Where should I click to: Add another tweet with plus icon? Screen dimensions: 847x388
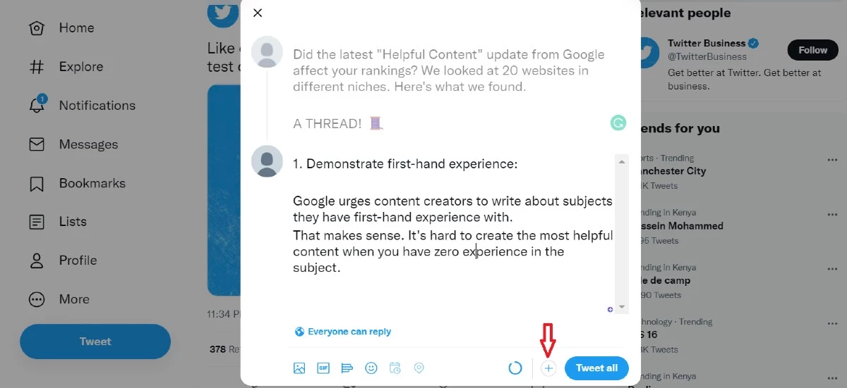548,368
